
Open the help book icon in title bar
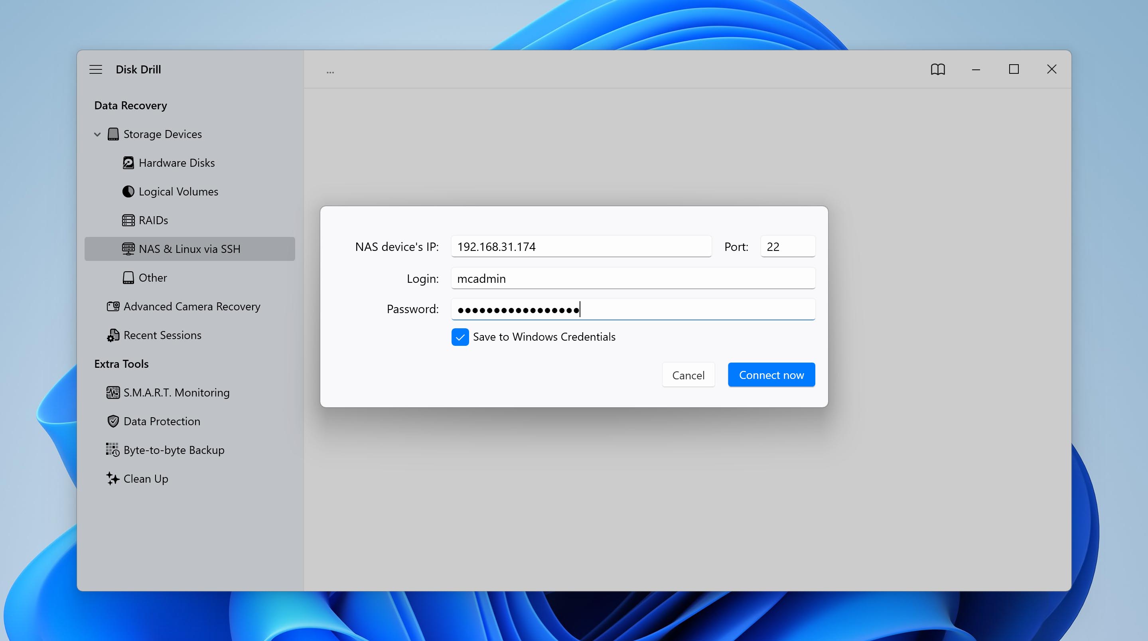pyautogui.click(x=938, y=69)
